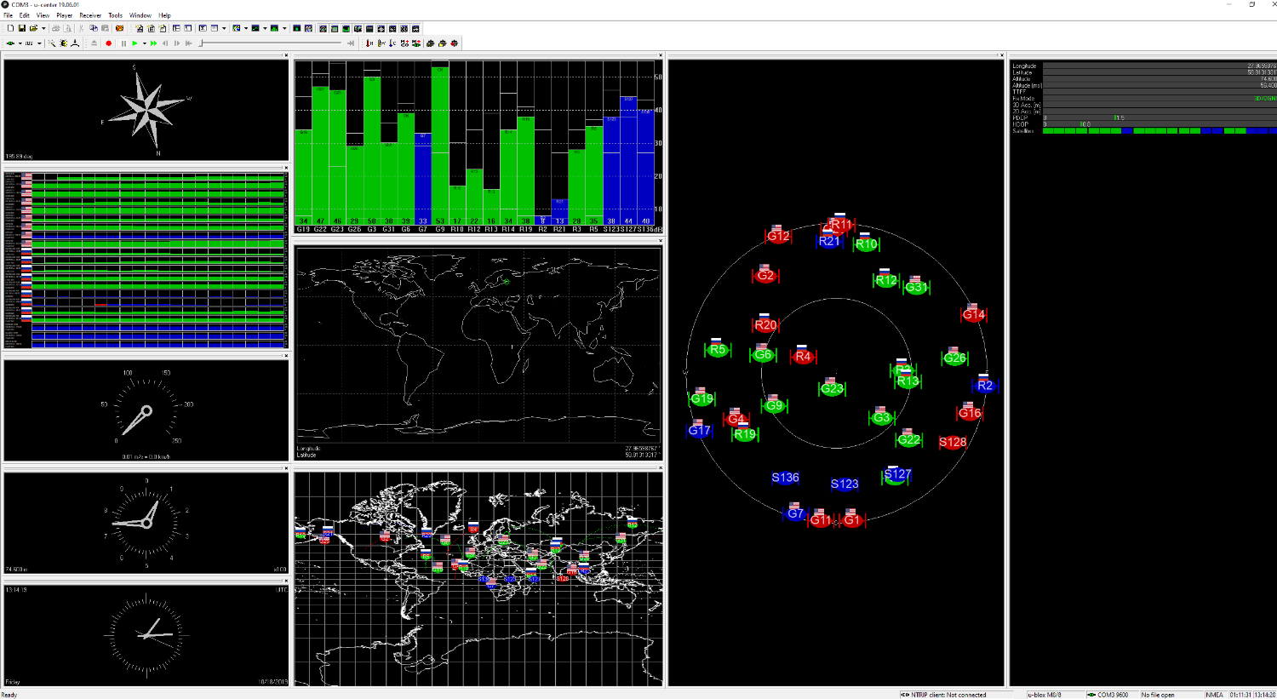1277x699 pixels.
Task: Click 'u-blox M8/8' in the status bar
Action: coord(1045,695)
